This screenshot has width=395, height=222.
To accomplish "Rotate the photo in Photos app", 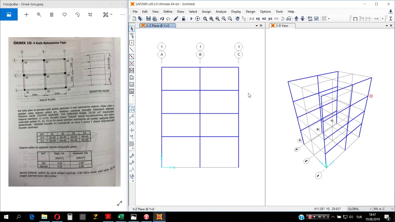I will tap(77, 14).
